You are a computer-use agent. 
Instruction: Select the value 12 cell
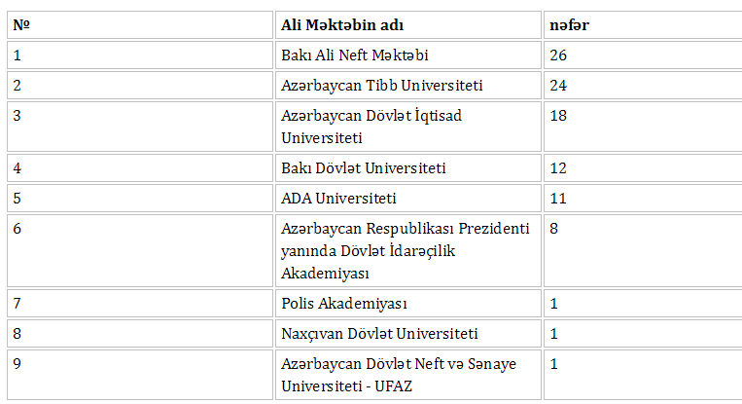[643, 168]
